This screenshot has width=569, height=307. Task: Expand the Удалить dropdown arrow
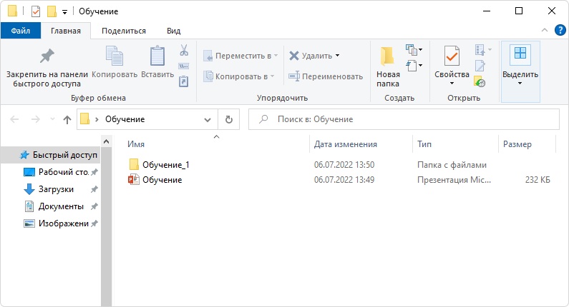pos(338,56)
